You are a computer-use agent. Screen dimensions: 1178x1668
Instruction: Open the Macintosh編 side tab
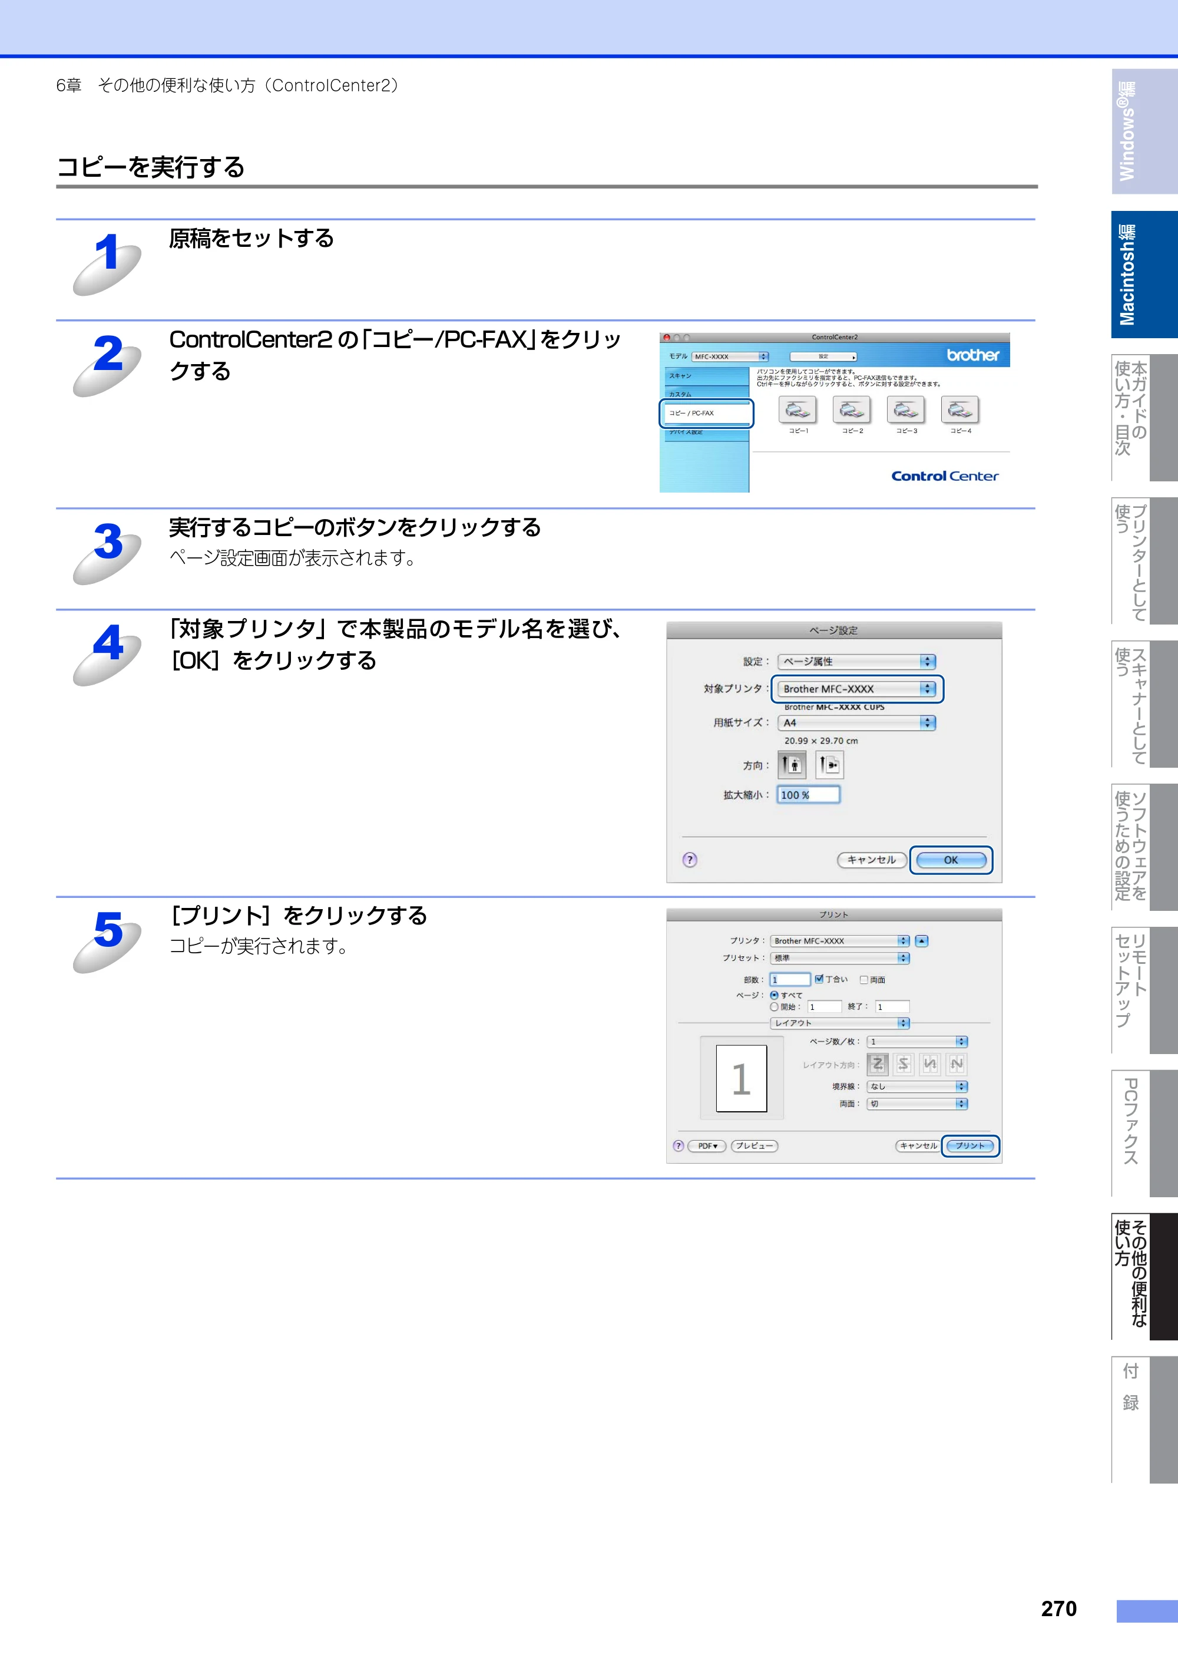tap(1144, 275)
